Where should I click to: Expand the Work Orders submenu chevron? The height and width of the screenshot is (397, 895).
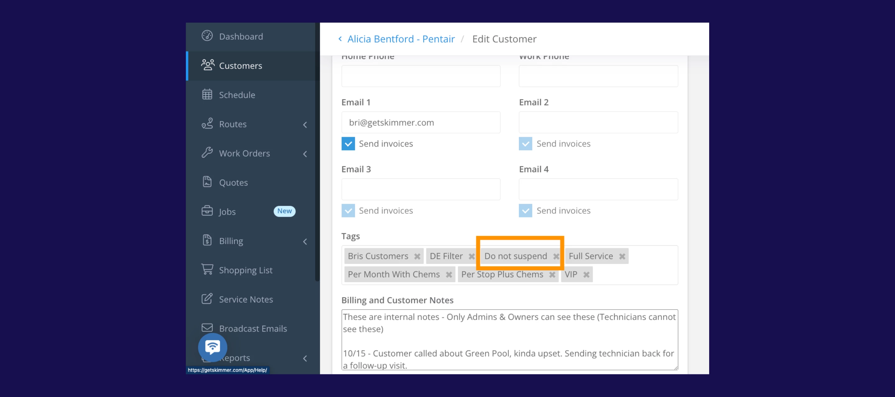click(305, 154)
